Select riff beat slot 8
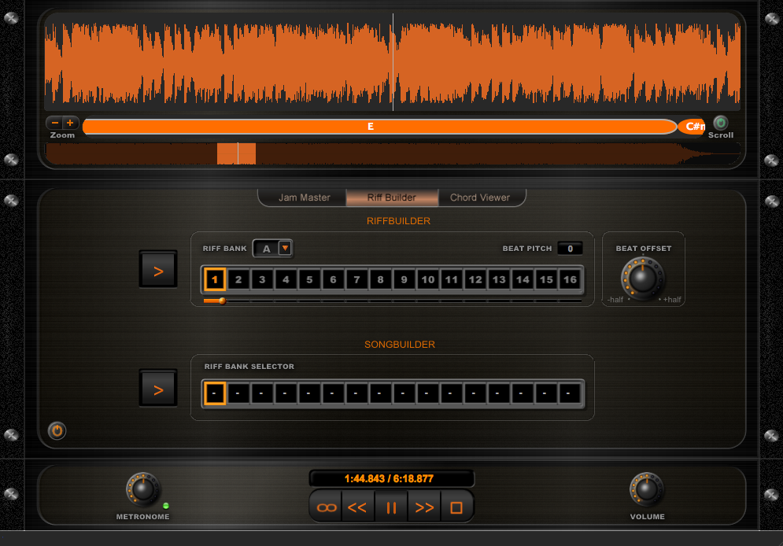Image resolution: width=783 pixels, height=546 pixels. click(380, 279)
